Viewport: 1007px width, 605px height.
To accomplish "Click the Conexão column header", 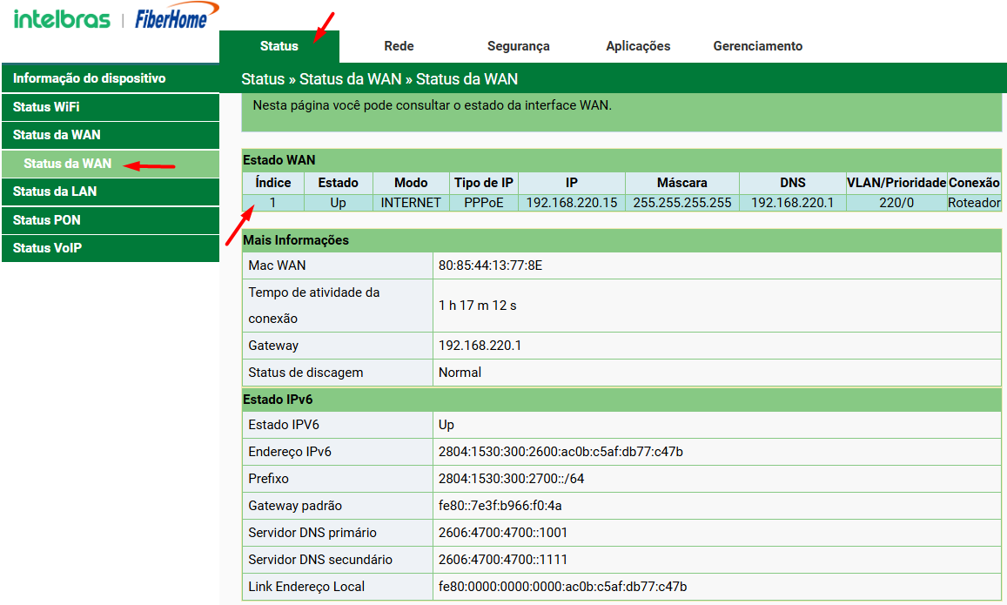I will click(974, 183).
